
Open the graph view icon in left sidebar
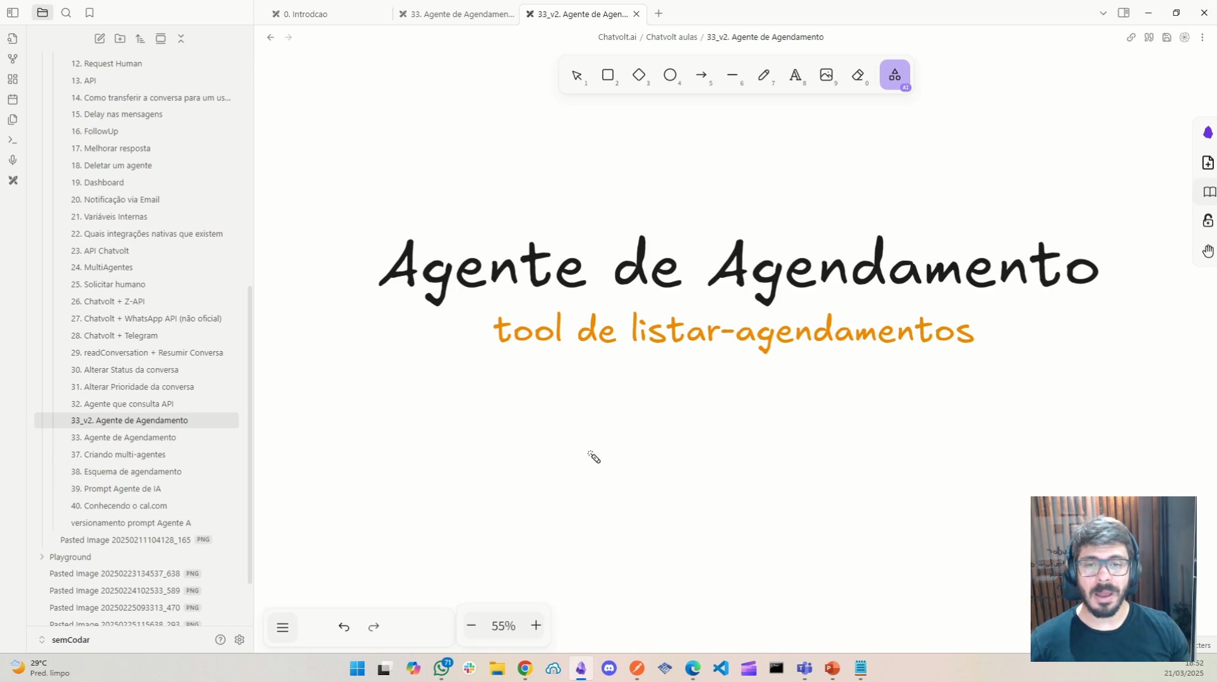point(12,58)
